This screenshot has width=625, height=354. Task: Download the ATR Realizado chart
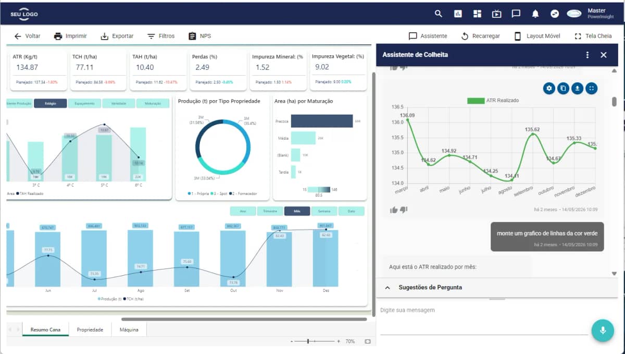tap(577, 88)
